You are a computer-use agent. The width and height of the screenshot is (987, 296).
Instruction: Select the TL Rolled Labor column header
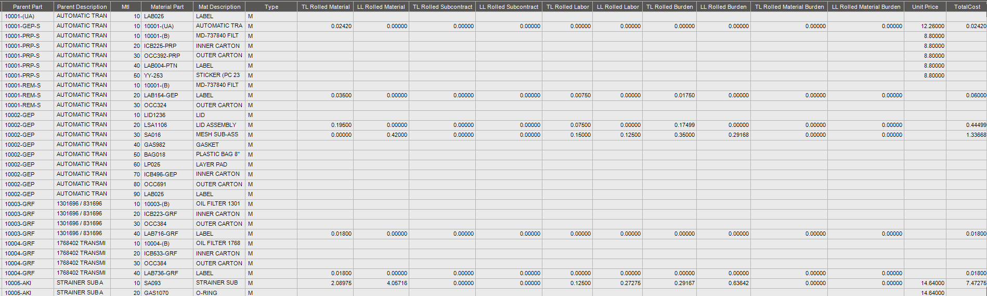pos(568,7)
